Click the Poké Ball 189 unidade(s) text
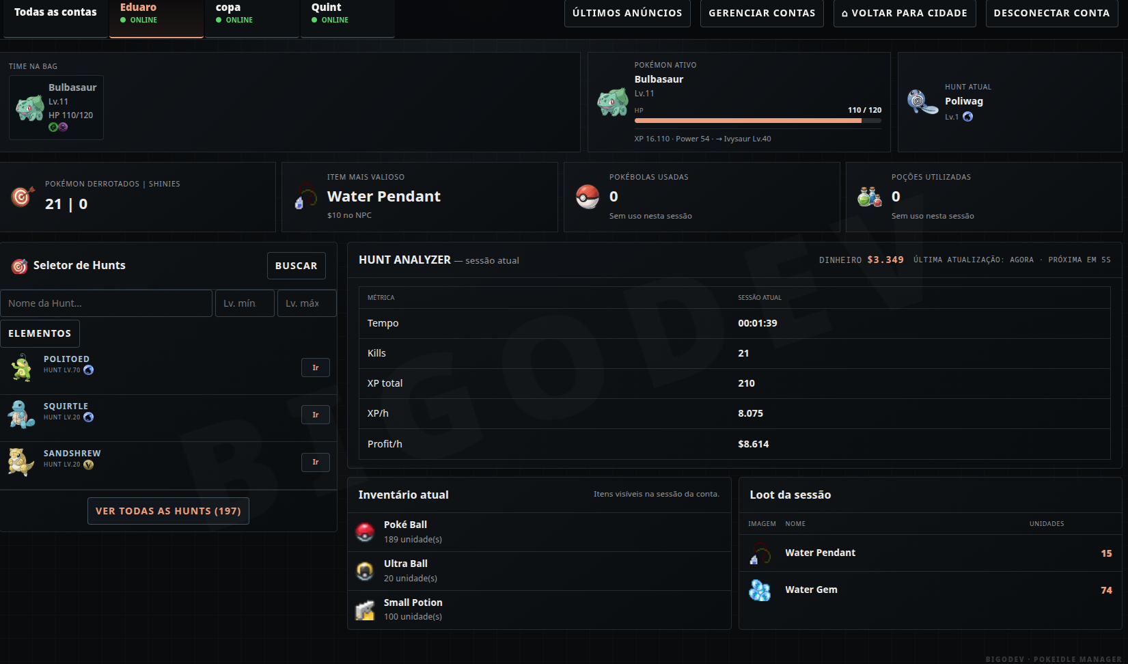This screenshot has width=1128, height=664. click(413, 540)
